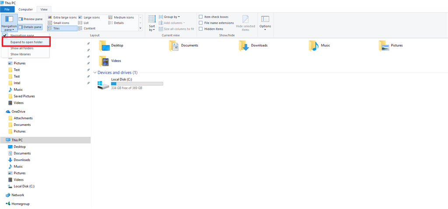Switch layout to Small icons
Image resolution: width=448 pixels, height=209 pixels.
(x=59, y=23)
